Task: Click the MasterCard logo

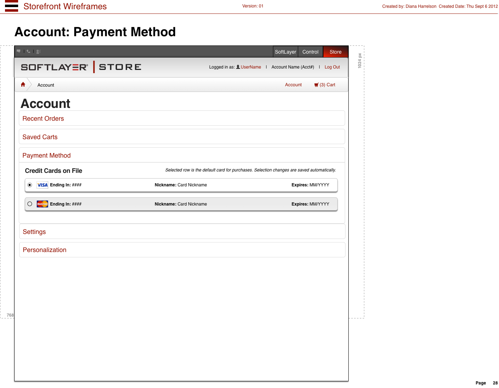Action: pyautogui.click(x=42, y=204)
